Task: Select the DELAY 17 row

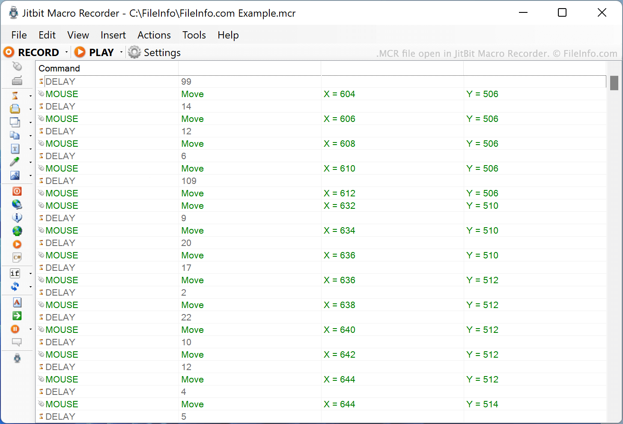Action: (x=321, y=268)
